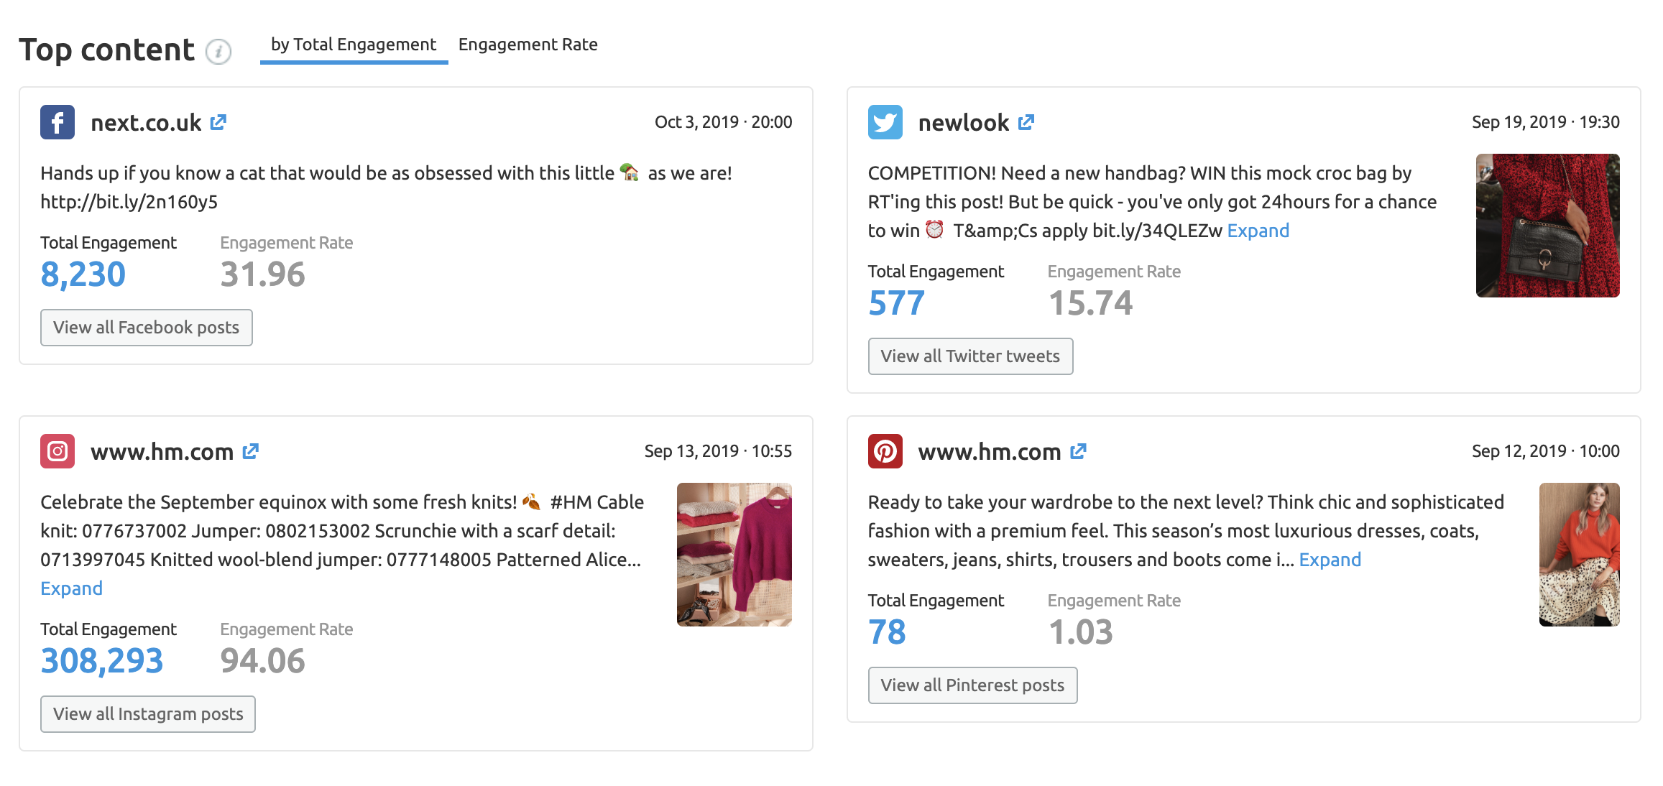
Task: Click the Facebook logo icon on the next.co.uk card
Action: click(x=57, y=122)
